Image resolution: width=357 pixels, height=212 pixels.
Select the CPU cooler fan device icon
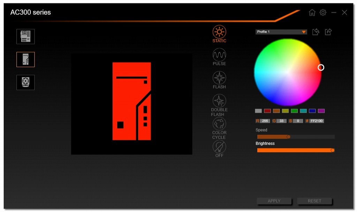[x=25, y=82]
